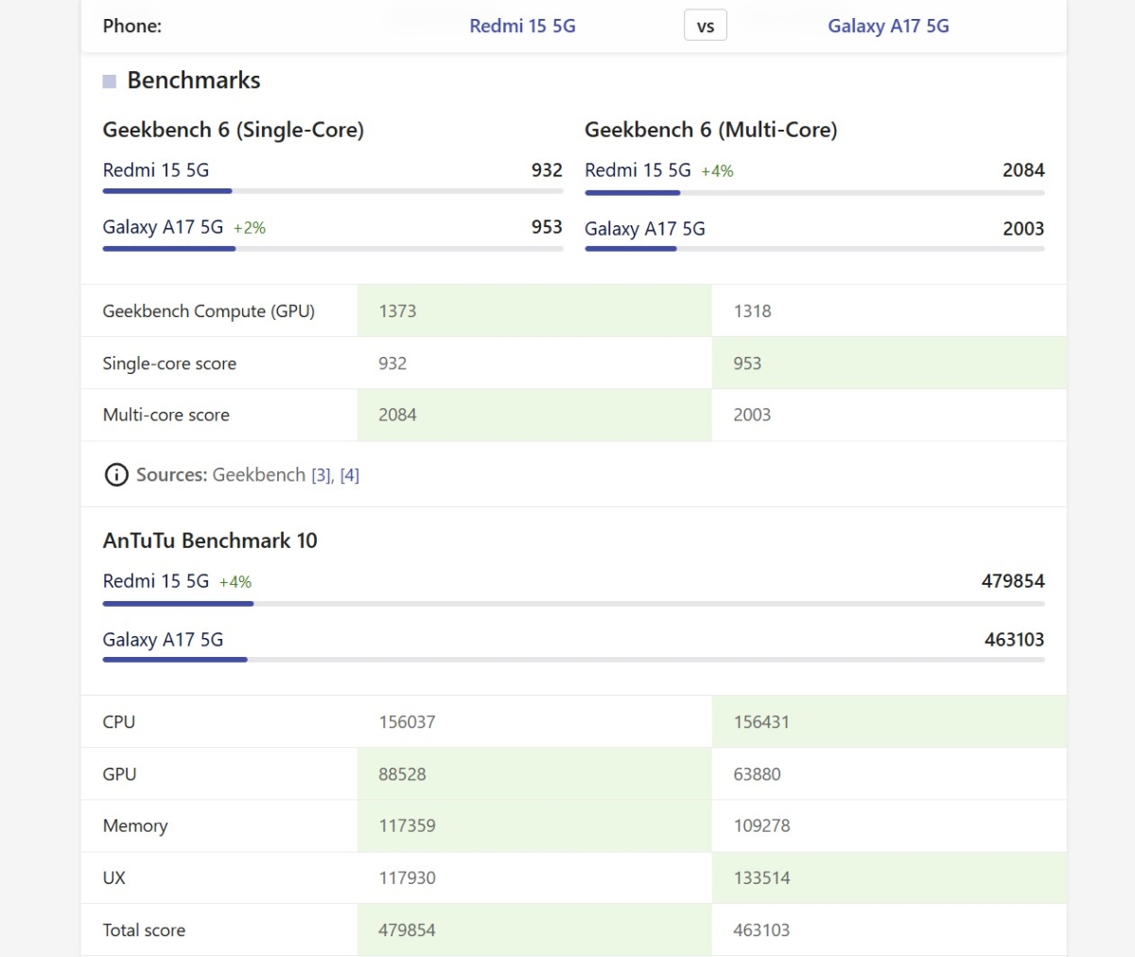1135x957 pixels.
Task: Open Geekbench source reference [3]
Action: [x=321, y=475]
